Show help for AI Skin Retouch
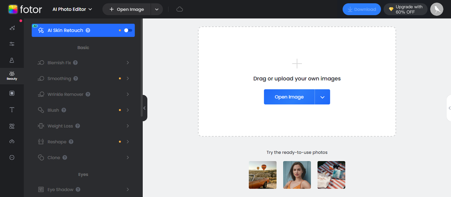 (88, 30)
